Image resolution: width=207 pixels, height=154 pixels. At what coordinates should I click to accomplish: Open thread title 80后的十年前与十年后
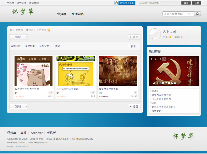coord(27,89)
